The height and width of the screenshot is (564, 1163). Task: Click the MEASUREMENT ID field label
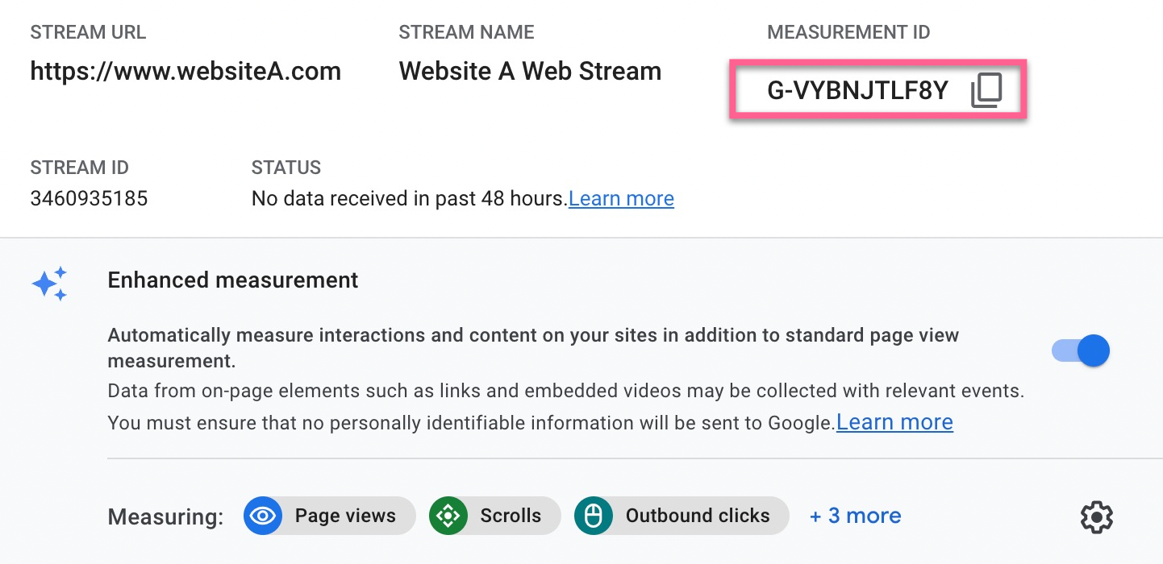848,32
